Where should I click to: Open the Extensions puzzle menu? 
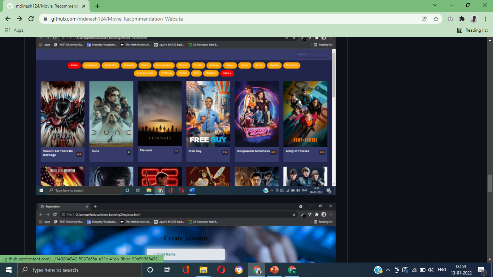[462, 19]
